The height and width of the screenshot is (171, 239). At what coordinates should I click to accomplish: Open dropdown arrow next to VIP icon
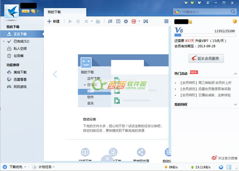[139, 21]
